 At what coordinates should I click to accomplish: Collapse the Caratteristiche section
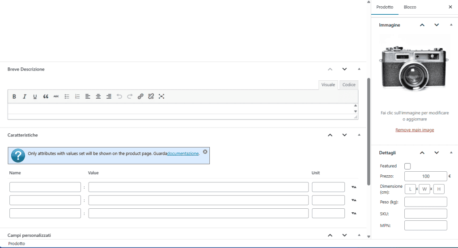[x=359, y=135]
